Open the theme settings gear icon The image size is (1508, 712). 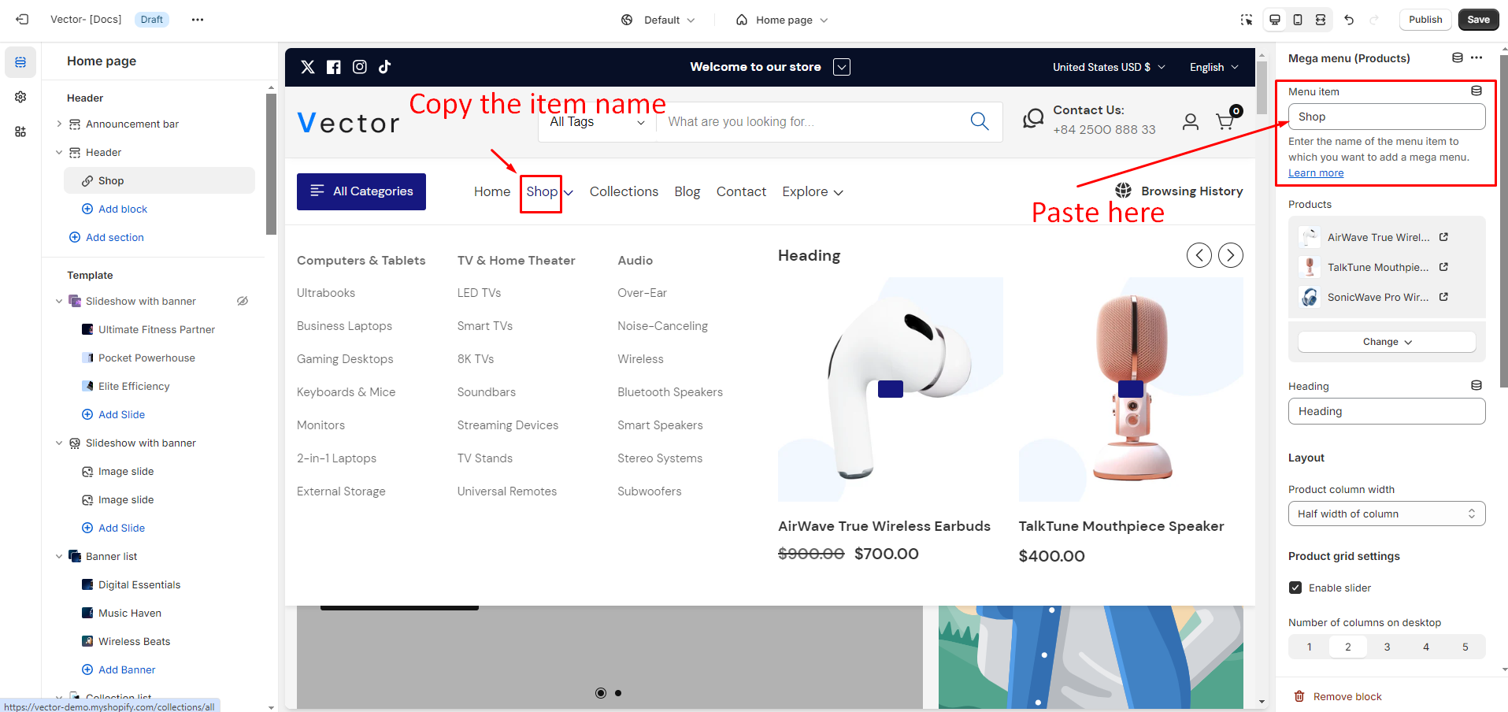pos(20,97)
